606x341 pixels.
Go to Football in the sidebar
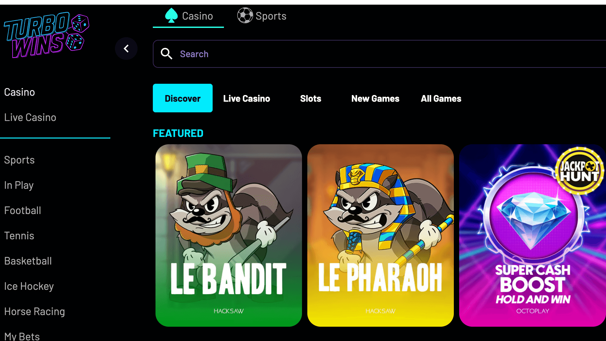23,210
